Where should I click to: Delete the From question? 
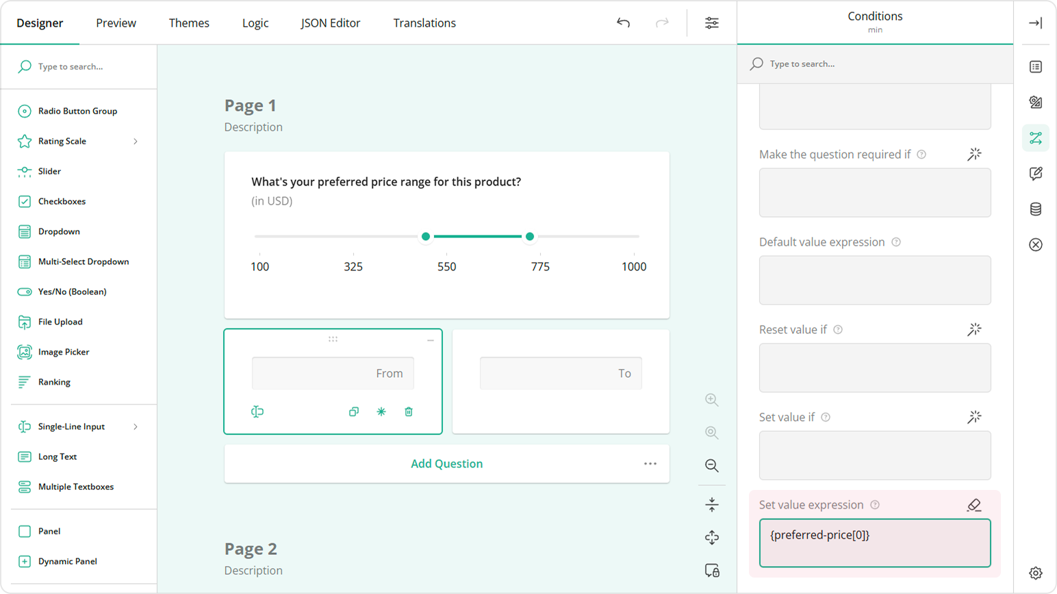click(409, 411)
